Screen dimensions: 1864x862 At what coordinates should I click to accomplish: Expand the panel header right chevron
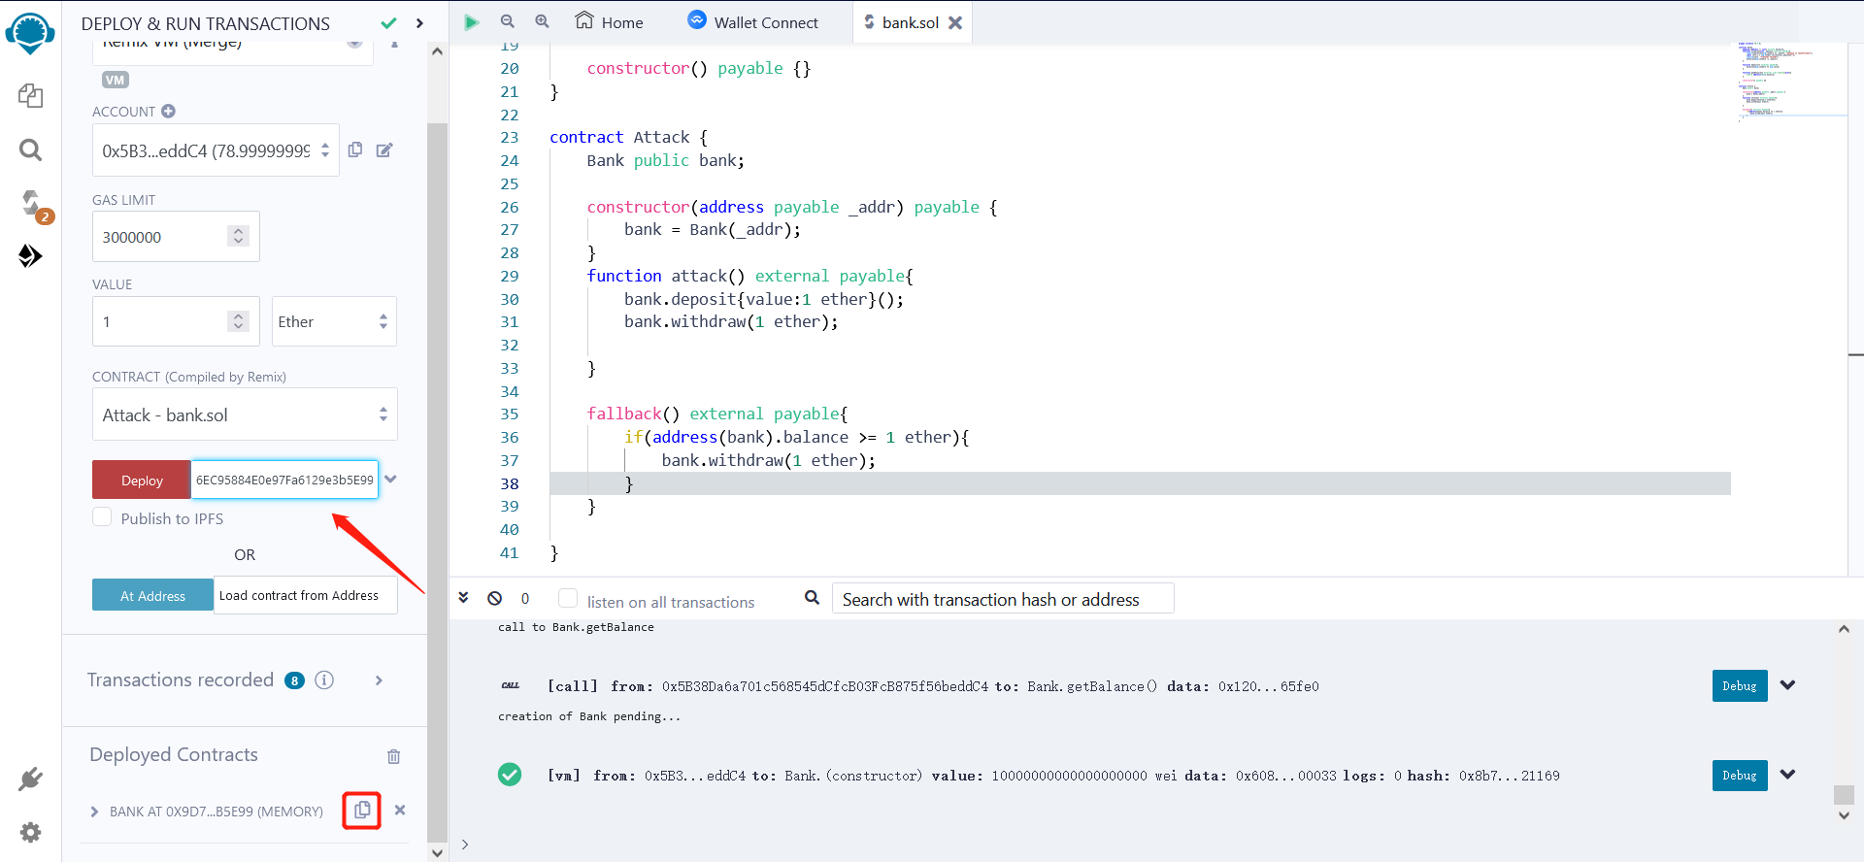click(x=419, y=22)
